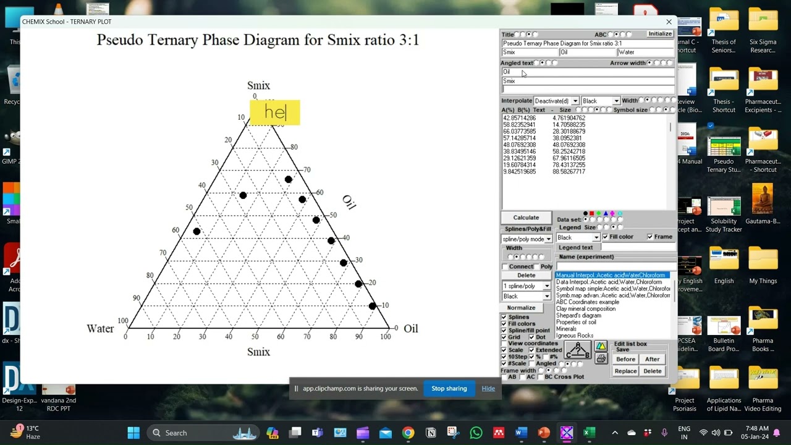The width and height of the screenshot is (791, 445).
Task: Click the Legend text input field
Action: tap(638, 247)
